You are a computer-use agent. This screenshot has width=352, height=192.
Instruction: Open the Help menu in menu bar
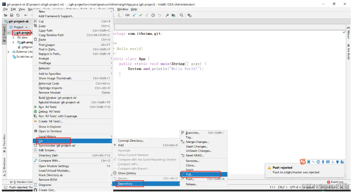pyautogui.click(x=134, y=9)
